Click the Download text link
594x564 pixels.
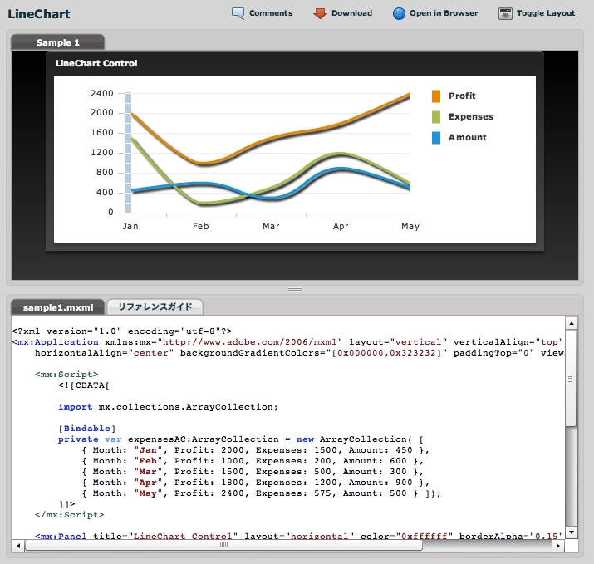coord(352,13)
